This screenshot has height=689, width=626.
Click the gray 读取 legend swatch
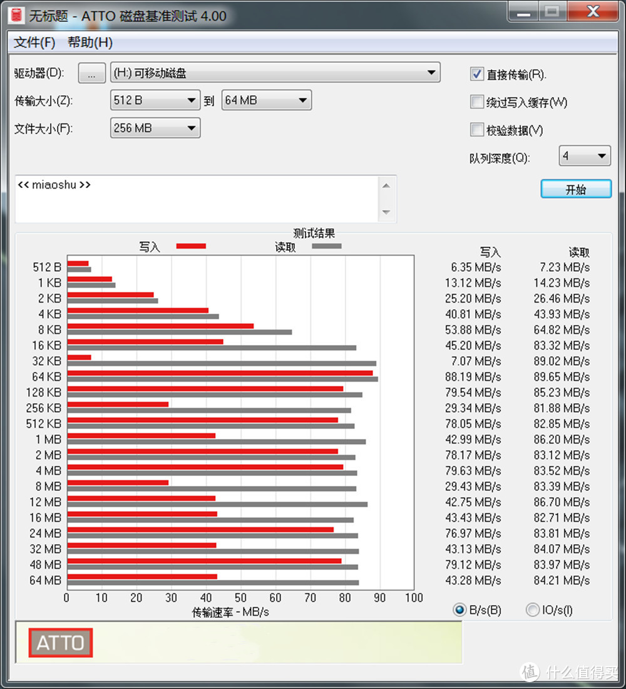(326, 246)
